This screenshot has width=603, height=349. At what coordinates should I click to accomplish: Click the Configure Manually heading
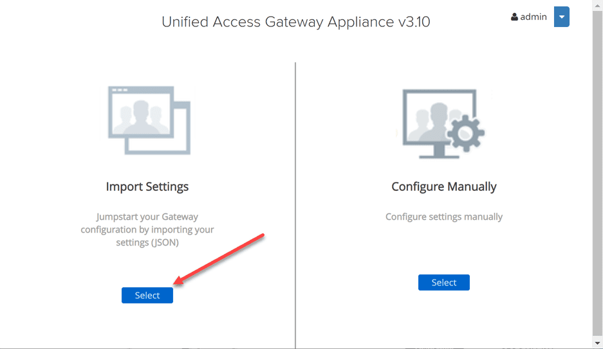click(x=444, y=187)
